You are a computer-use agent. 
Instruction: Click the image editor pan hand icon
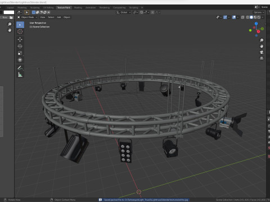click(10, 30)
